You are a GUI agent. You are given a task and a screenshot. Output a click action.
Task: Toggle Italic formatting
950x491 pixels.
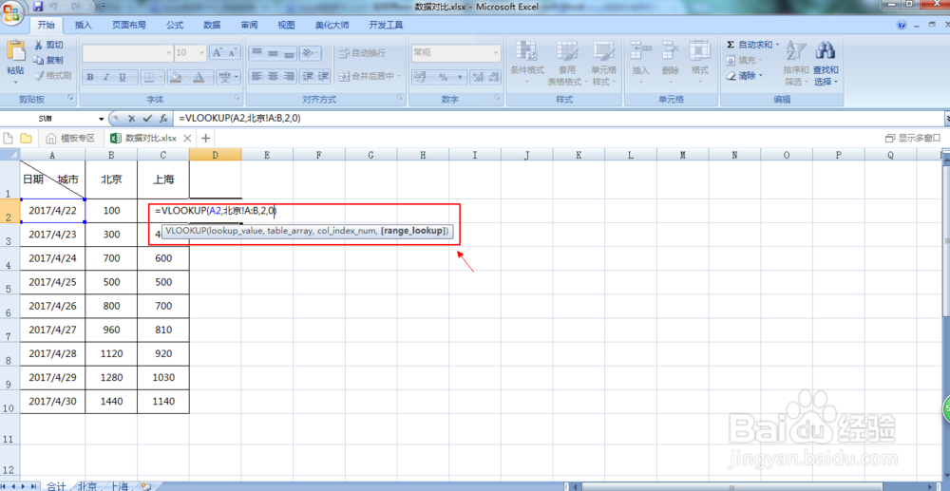click(x=106, y=77)
